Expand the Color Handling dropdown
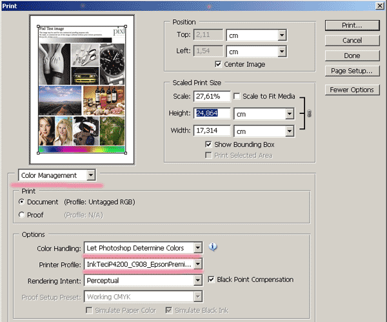The width and height of the screenshot is (387, 322). [x=198, y=248]
